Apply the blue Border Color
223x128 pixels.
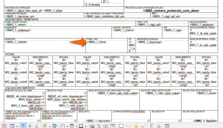[x=81, y=126]
